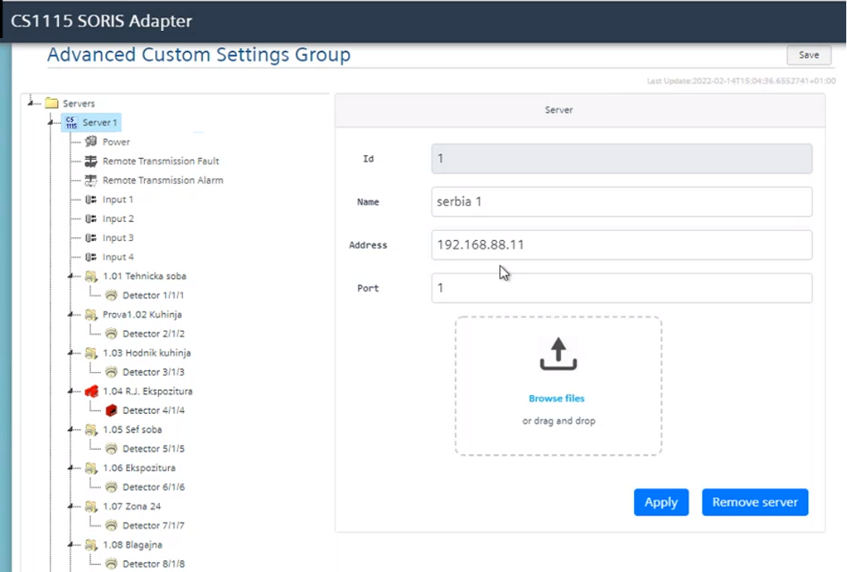Click the Browse files link

tap(557, 398)
